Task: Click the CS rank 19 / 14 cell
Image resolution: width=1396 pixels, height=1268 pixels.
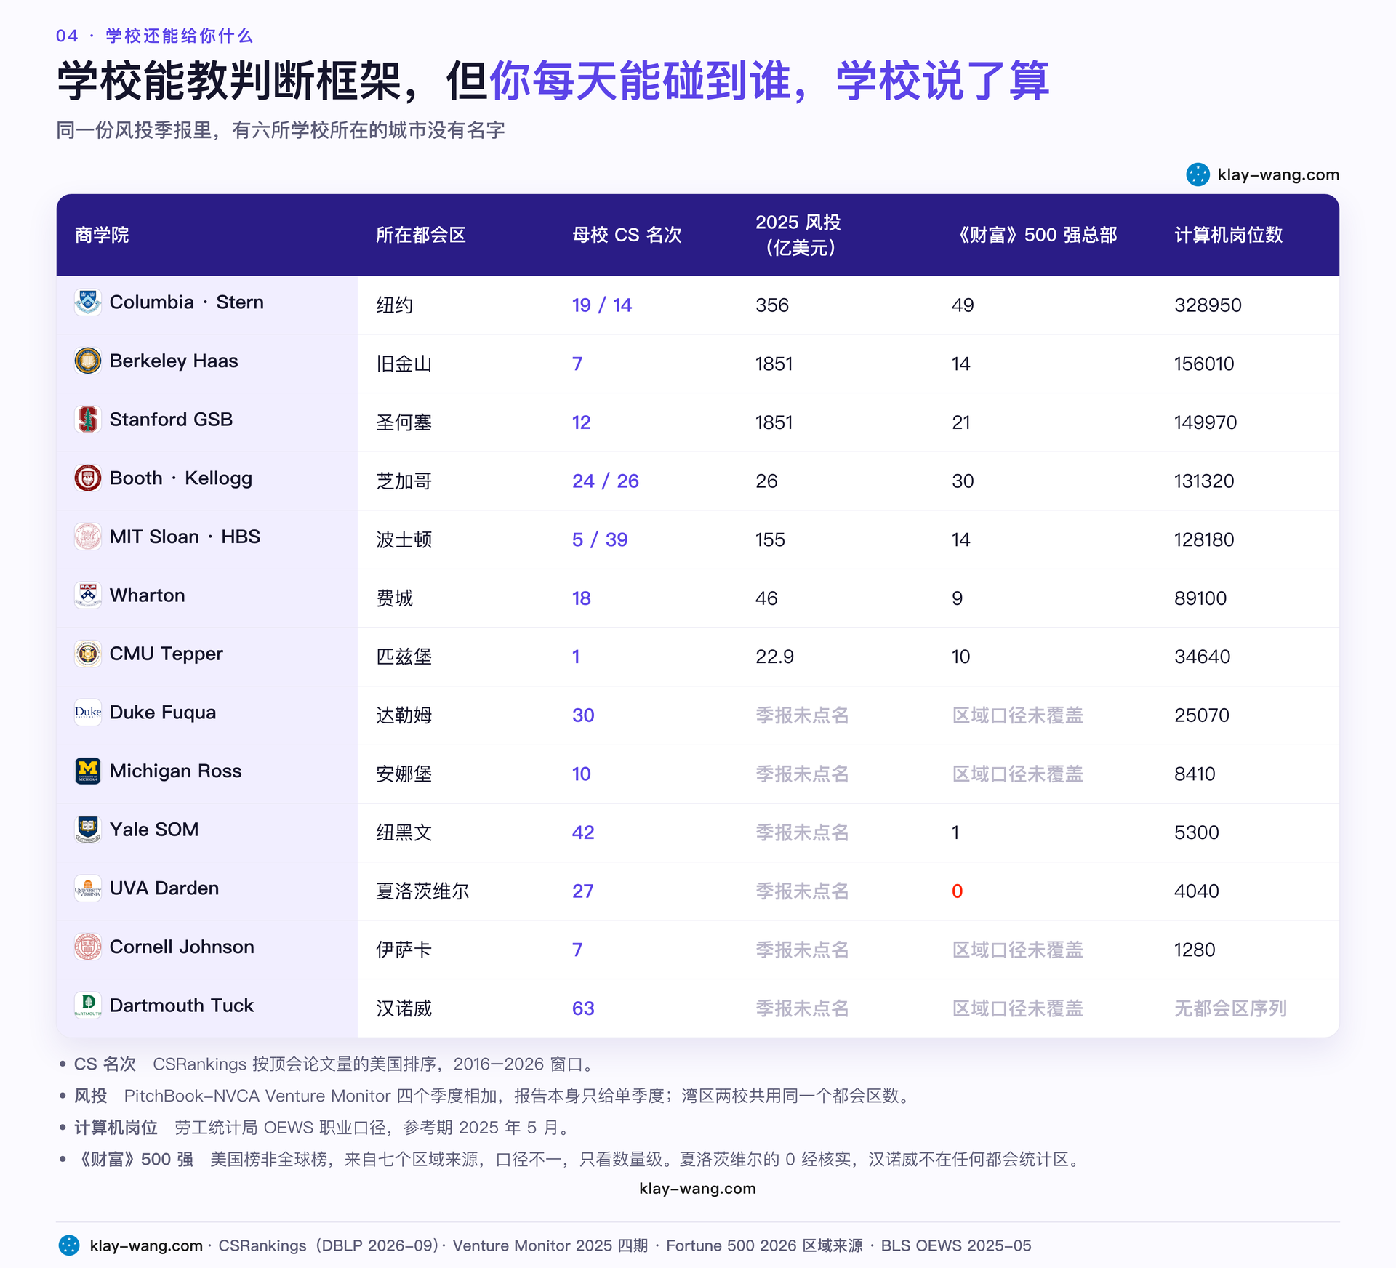Action: 602,305
